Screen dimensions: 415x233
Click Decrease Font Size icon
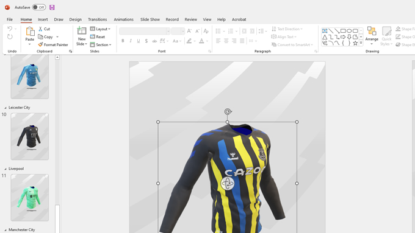tap(197, 31)
